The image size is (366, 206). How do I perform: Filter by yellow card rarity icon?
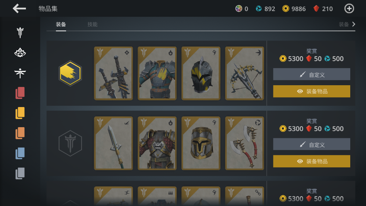click(20, 113)
